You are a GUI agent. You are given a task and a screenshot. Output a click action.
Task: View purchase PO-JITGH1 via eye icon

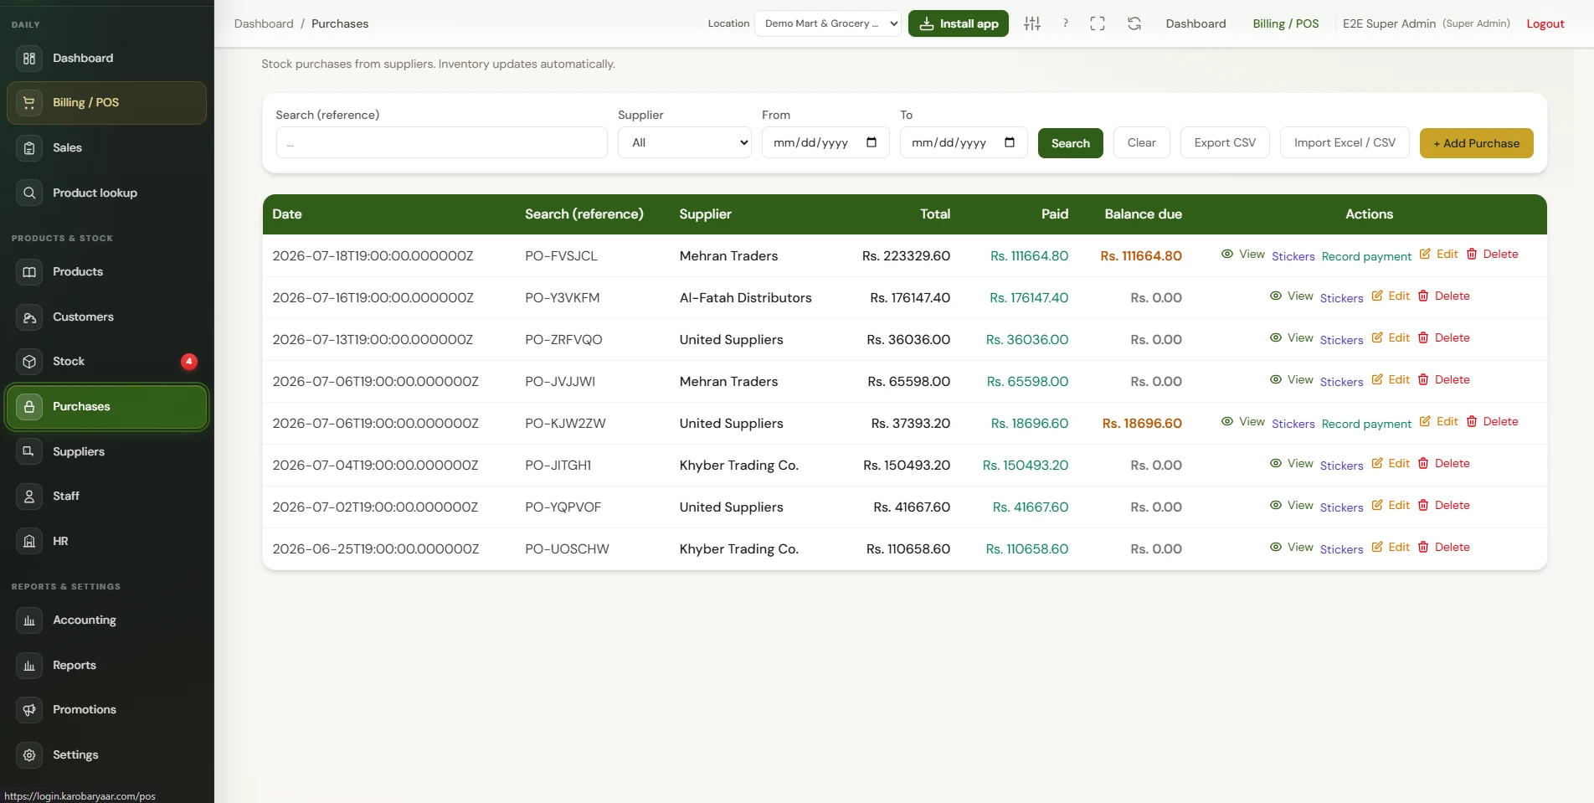point(1276,463)
